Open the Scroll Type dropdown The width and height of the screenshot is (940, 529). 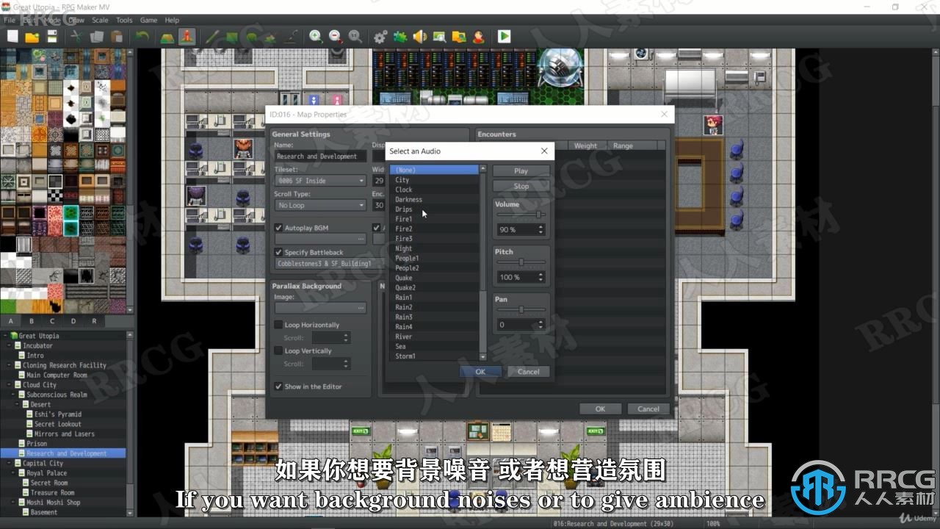tap(320, 206)
